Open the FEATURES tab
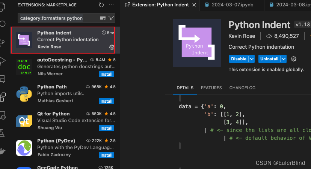This screenshot has height=169, width=311. (x=211, y=88)
